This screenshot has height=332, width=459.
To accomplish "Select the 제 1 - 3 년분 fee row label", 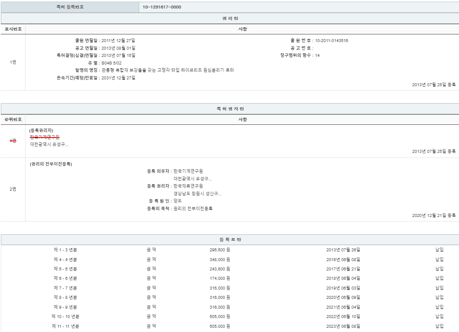I will [65, 250].
